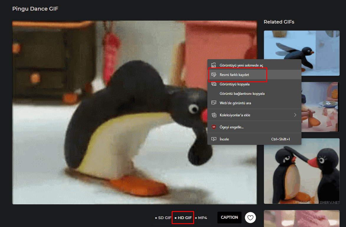Screen dimensions: 346x227
Task: Click 'Görüntüyü yeni sekmede aç' menu entry
Action: click(255, 65)
